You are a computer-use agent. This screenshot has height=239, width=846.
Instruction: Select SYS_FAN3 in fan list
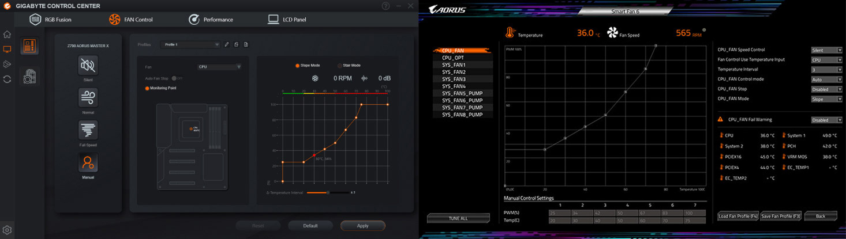point(463,79)
